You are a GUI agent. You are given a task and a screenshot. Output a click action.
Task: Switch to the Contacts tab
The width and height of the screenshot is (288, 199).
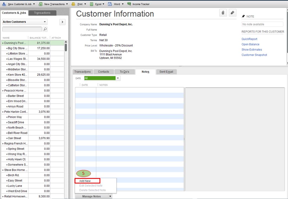coord(104,71)
